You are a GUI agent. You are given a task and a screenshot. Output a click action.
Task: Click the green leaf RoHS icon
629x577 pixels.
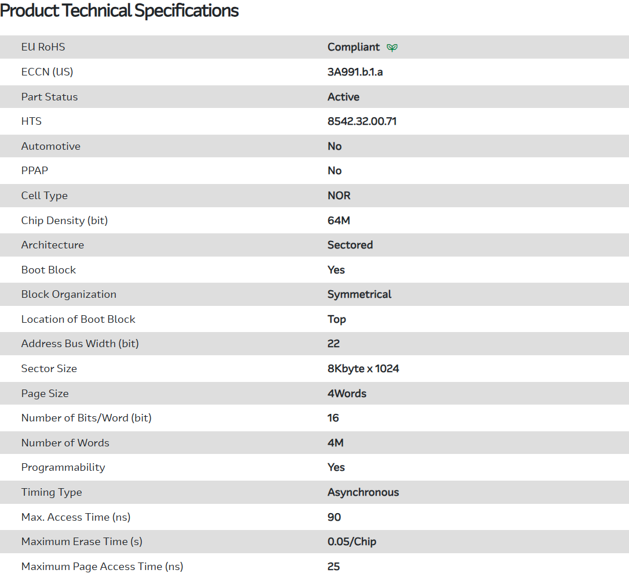392,48
